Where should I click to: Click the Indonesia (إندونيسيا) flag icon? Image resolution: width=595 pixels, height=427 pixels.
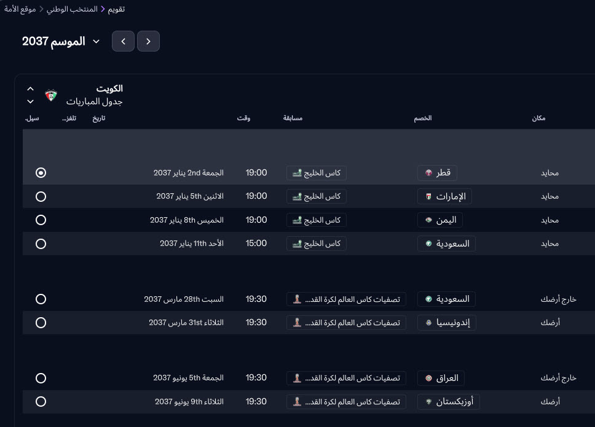tap(428, 323)
